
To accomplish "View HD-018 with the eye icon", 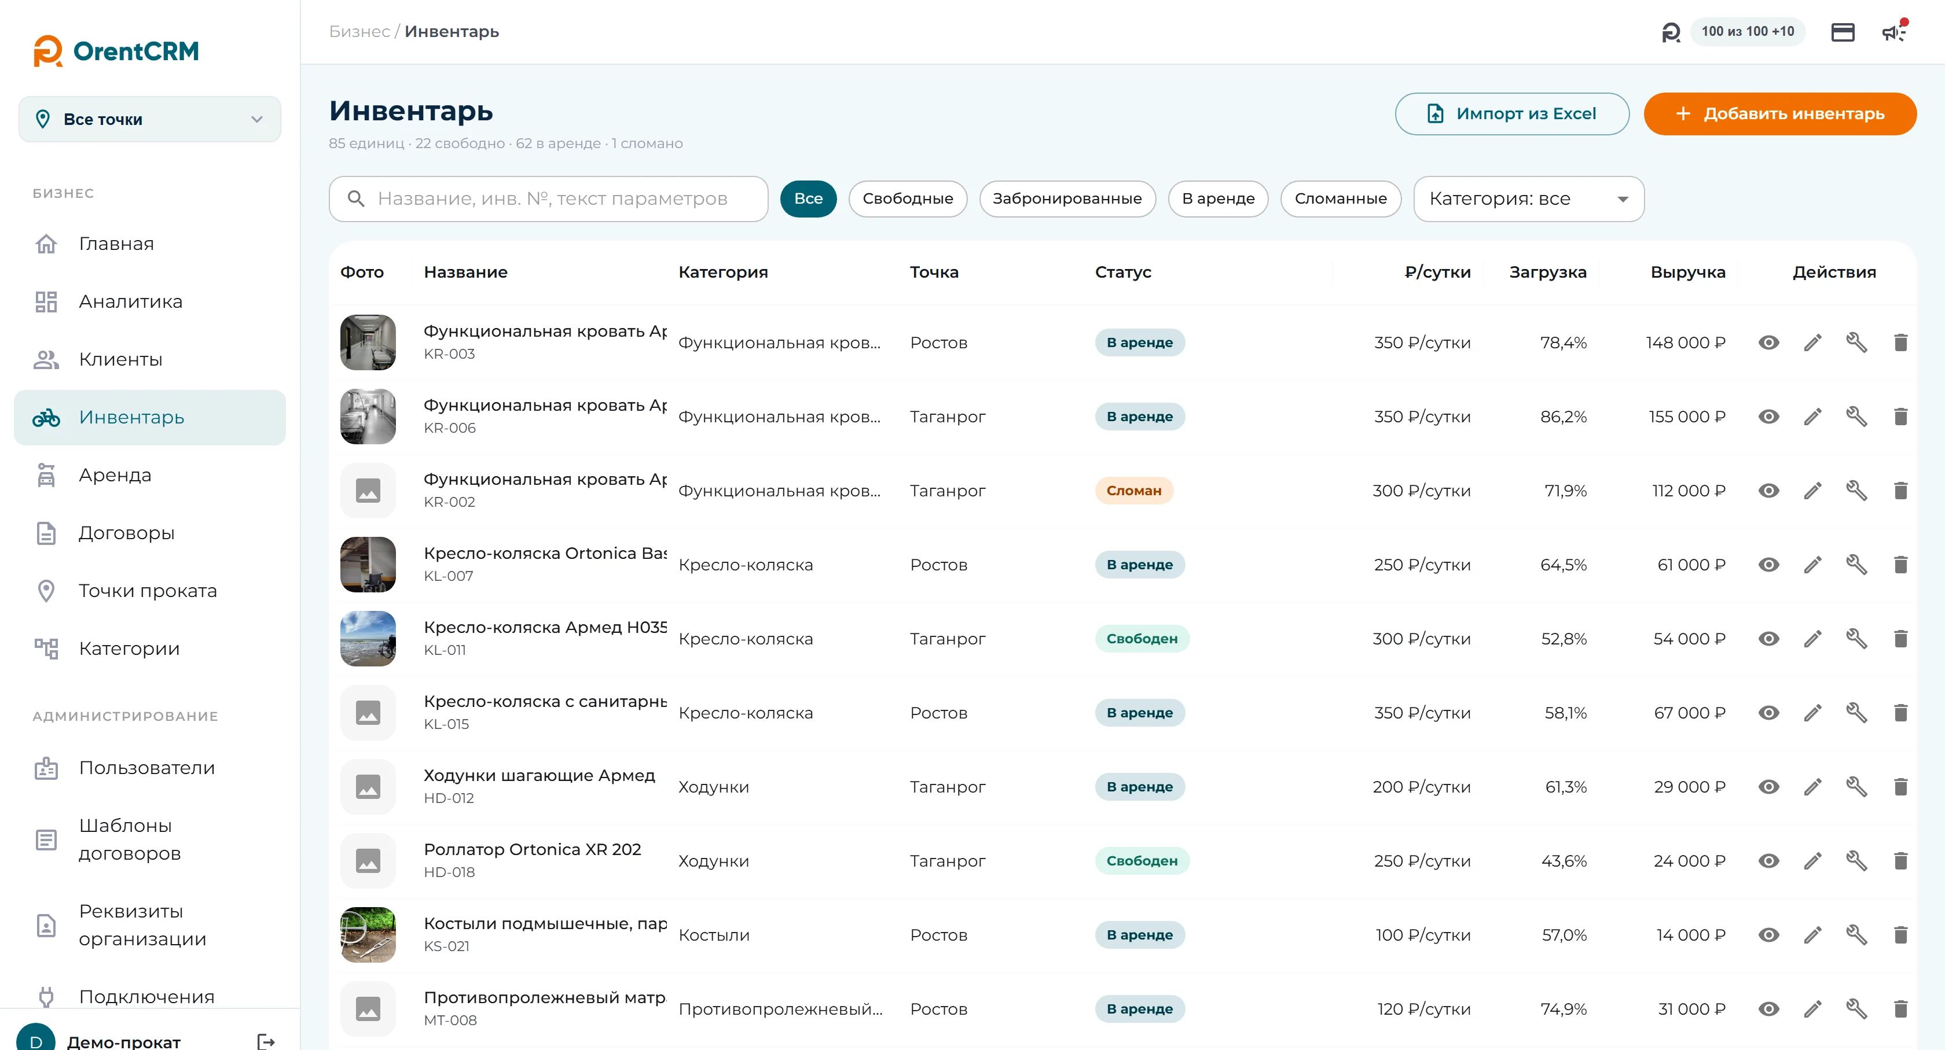I will click(1768, 861).
